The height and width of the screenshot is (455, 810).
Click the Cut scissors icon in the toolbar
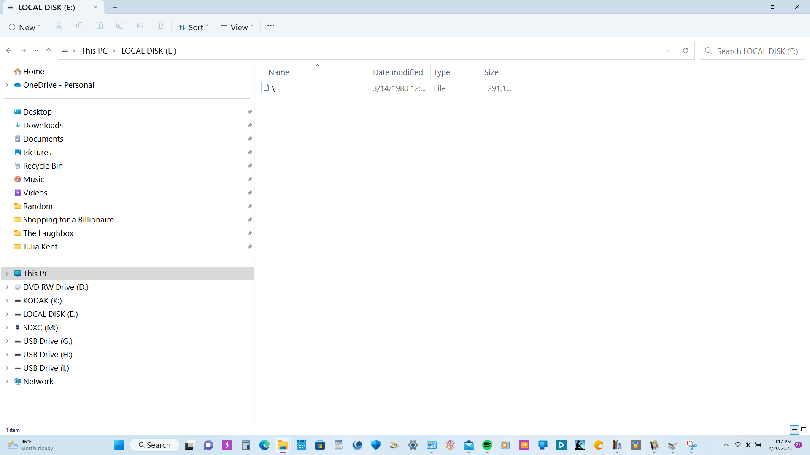(59, 26)
